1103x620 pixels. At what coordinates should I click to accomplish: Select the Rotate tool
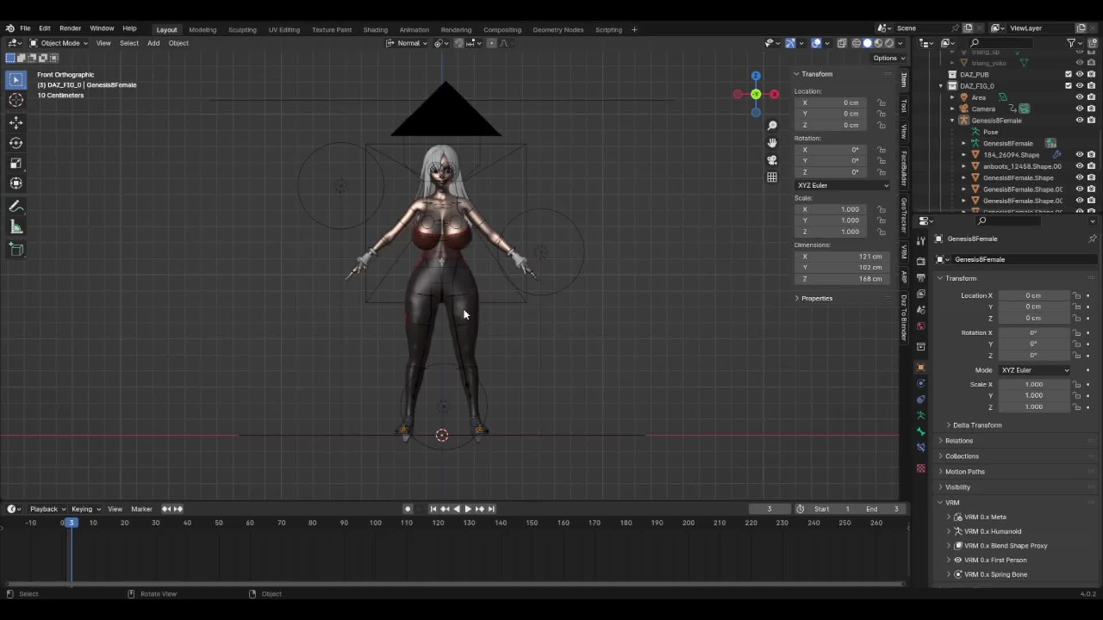(16, 143)
